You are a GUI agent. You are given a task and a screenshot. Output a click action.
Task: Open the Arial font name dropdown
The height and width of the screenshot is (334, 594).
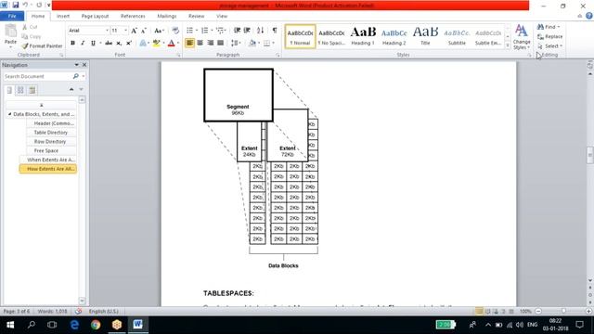pyautogui.click(x=107, y=31)
